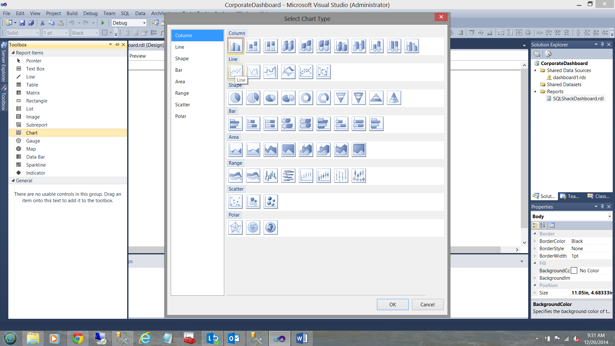Select the basic Bar chart icon
615x346 pixels.
pos(235,124)
